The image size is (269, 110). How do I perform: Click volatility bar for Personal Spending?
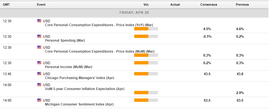point(146,36)
